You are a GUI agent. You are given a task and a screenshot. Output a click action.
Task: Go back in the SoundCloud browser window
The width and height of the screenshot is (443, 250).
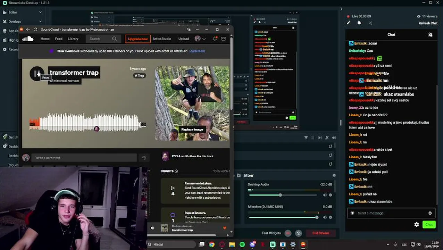(x=28, y=30)
